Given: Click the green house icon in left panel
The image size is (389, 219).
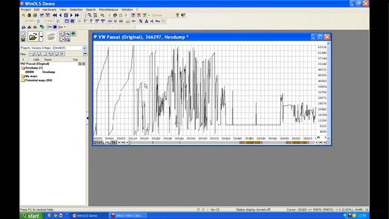Looking at the screenshot, I should (74, 34).
